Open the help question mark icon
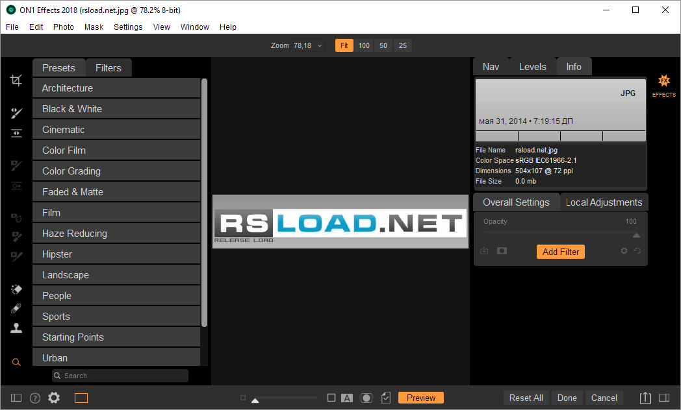The width and height of the screenshot is (681, 410). 34,398
